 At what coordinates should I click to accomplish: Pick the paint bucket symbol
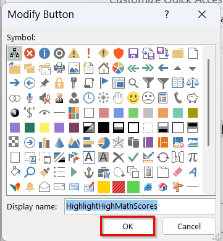[x=15, y=172]
